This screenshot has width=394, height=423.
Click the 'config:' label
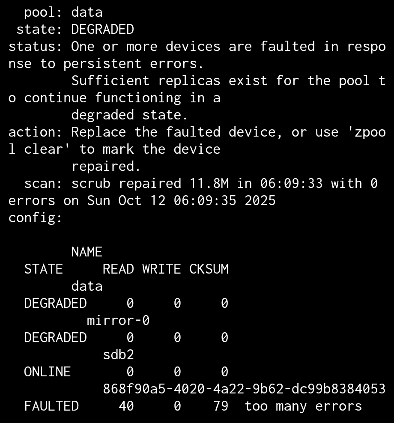tap(36, 218)
